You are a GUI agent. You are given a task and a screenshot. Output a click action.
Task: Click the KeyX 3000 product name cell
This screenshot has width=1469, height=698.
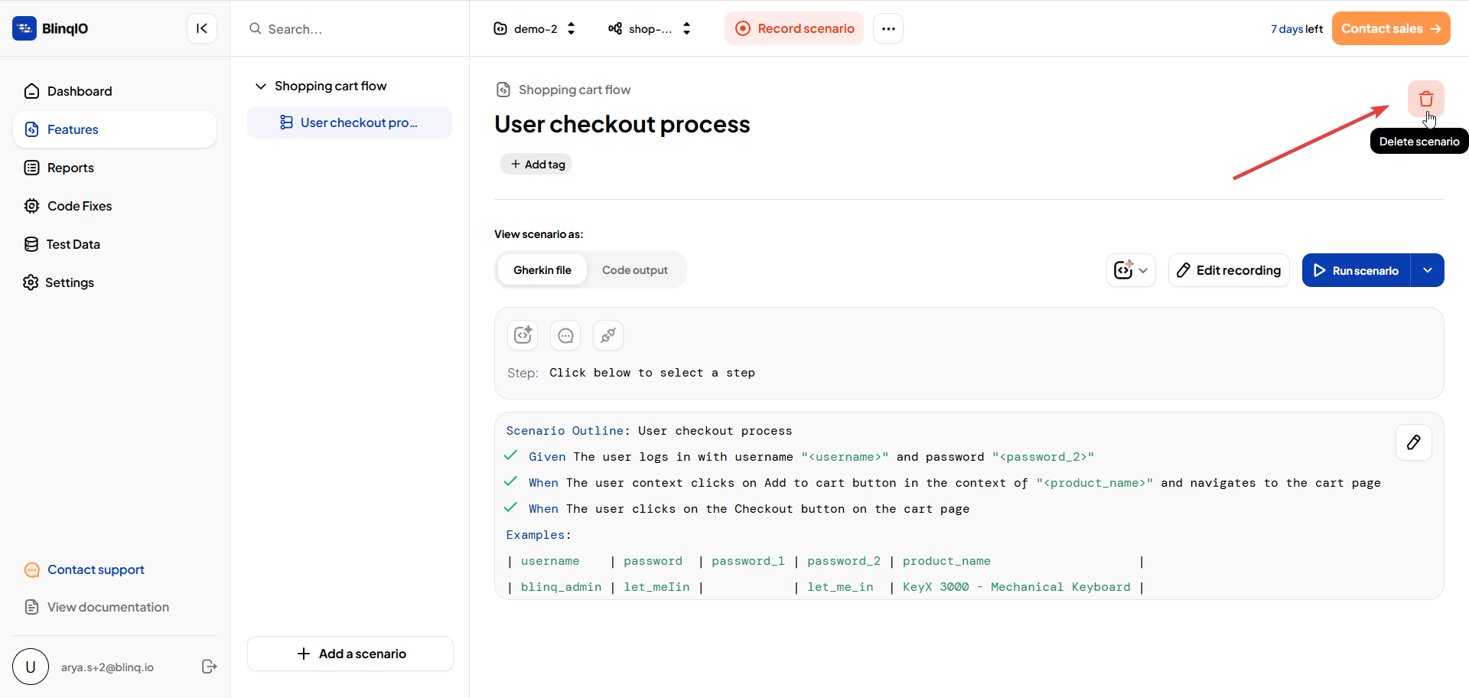coord(1016,587)
